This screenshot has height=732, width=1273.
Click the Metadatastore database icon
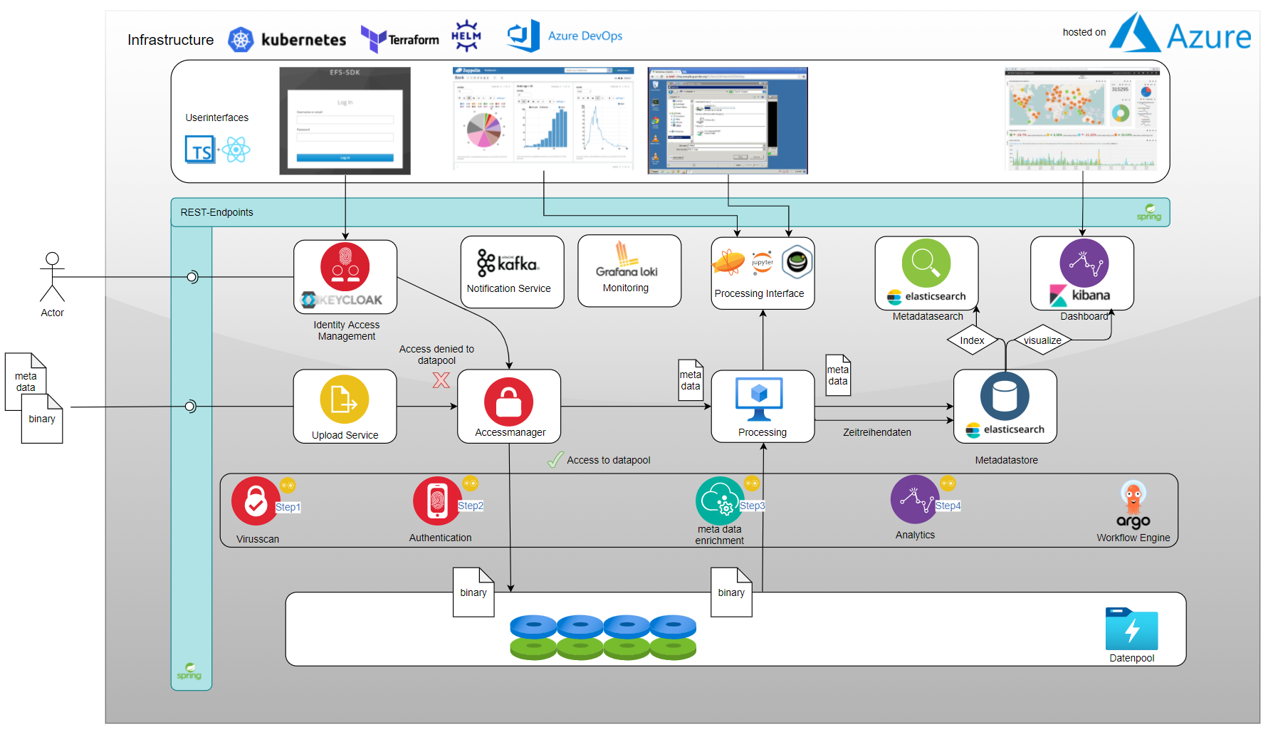coord(1005,396)
